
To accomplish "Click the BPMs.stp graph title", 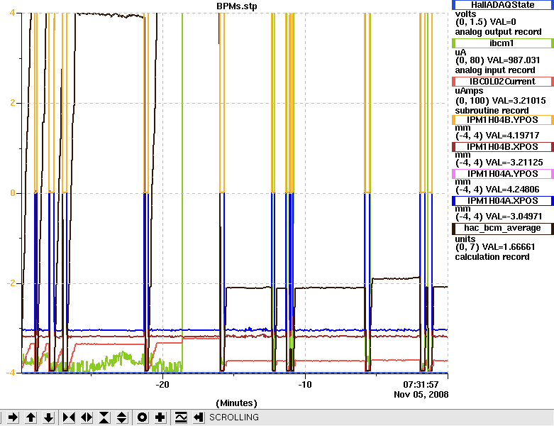I will coord(237,6).
